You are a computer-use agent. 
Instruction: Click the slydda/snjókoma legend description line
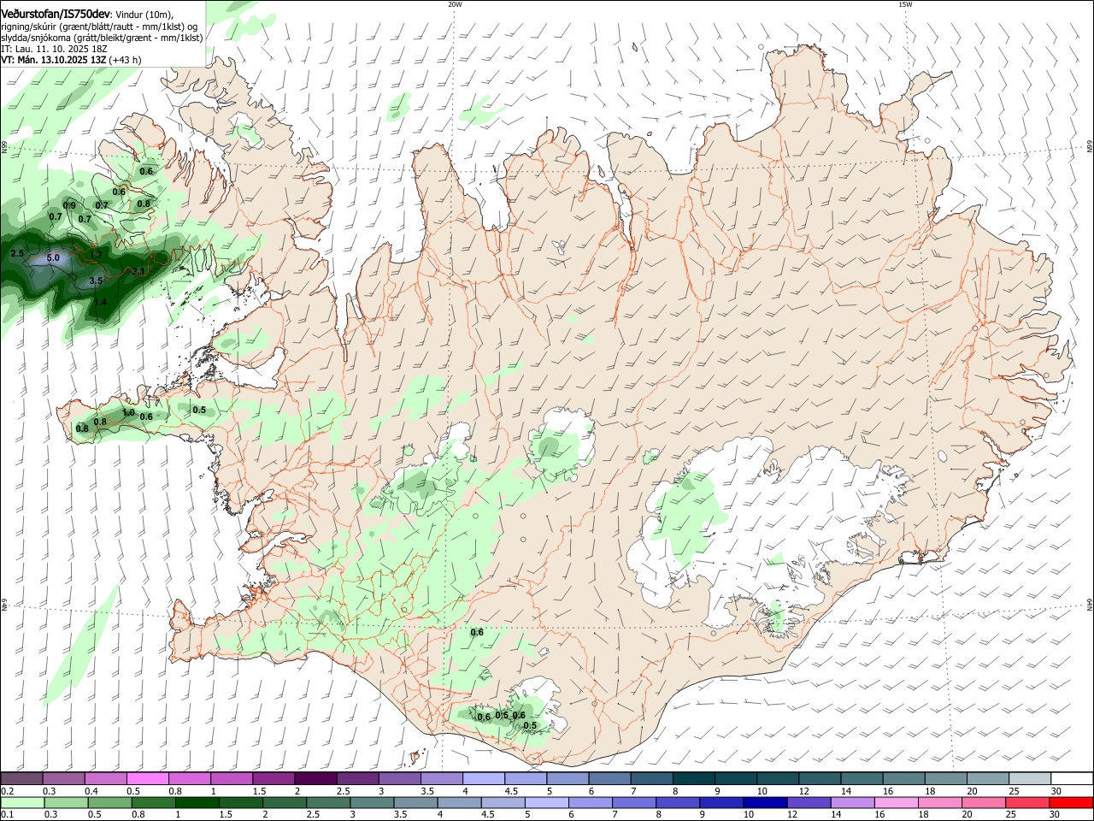[102, 38]
